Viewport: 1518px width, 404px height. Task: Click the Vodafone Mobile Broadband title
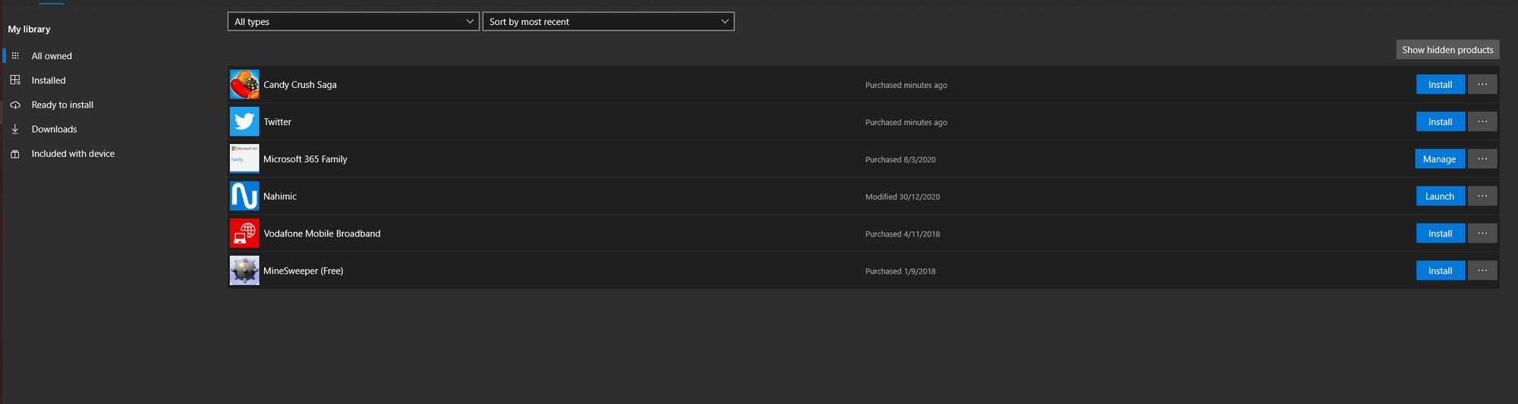coord(322,233)
